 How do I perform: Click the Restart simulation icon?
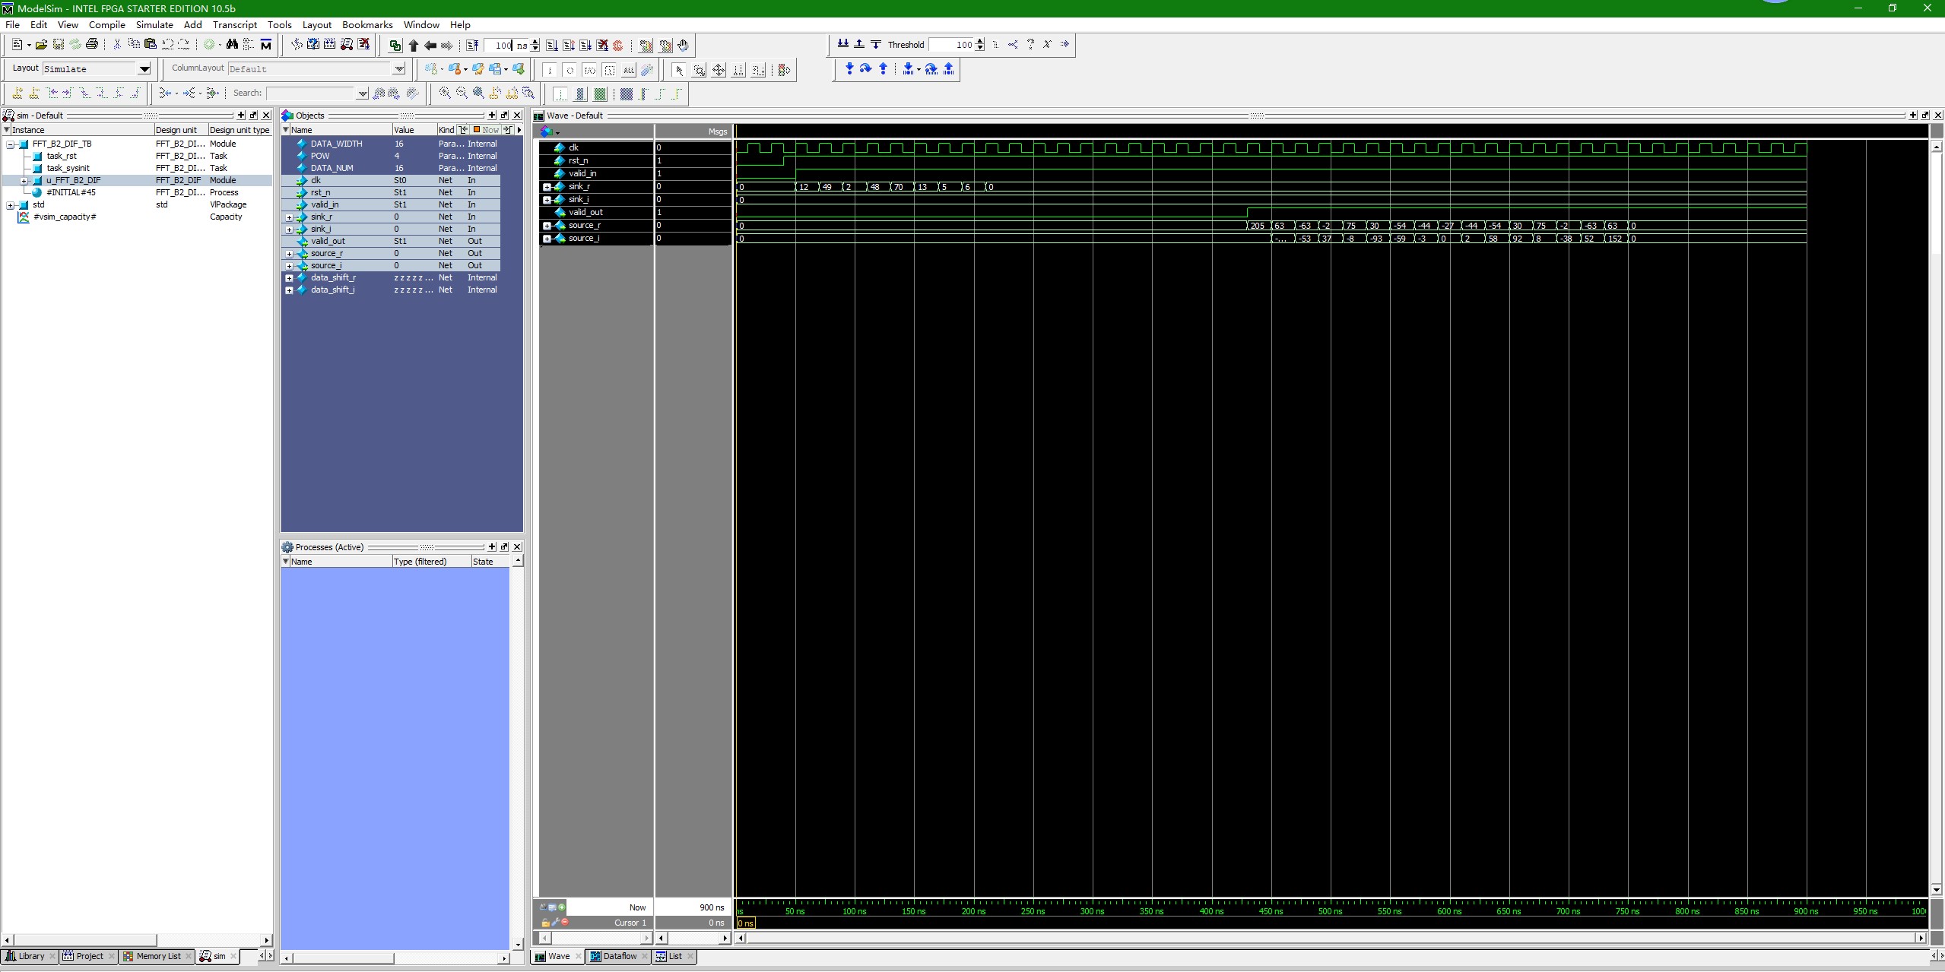(472, 46)
